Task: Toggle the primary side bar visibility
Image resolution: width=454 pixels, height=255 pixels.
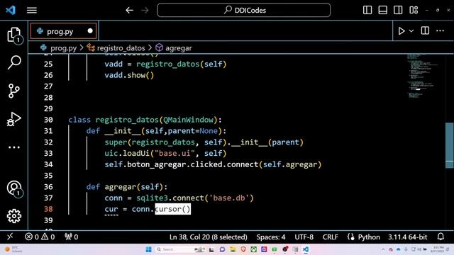Action: [x=367, y=10]
